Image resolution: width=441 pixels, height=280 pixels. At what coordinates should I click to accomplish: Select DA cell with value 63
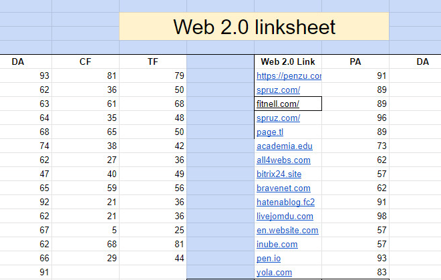click(26, 104)
